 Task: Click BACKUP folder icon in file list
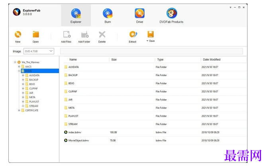66,75
